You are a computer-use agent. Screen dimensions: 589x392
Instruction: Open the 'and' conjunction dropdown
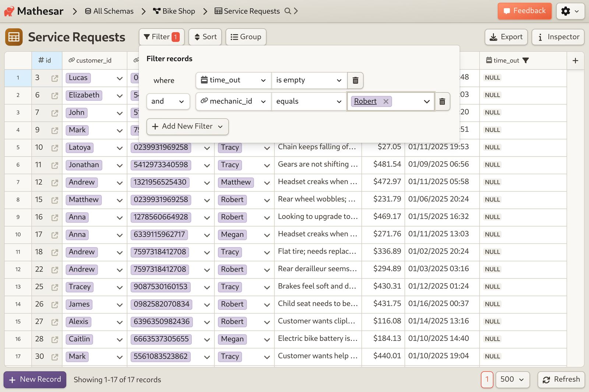click(168, 101)
